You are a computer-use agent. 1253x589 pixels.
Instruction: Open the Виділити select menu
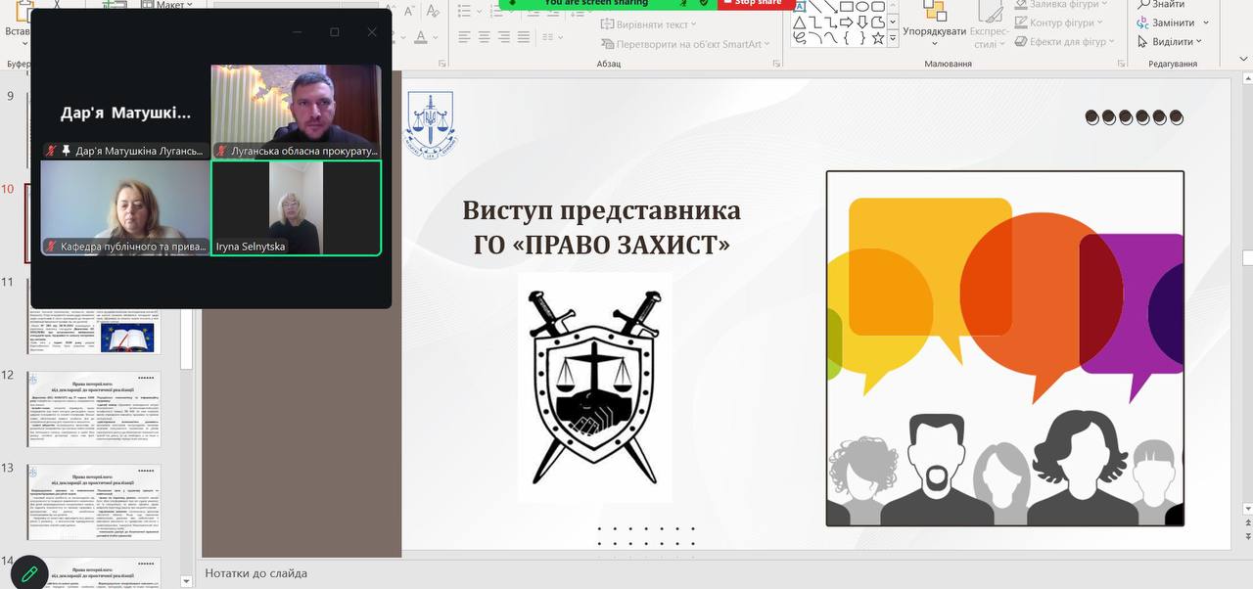pyautogui.click(x=1171, y=42)
